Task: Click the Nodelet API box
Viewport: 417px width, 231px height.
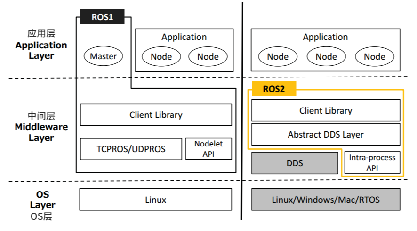Action: (x=208, y=149)
